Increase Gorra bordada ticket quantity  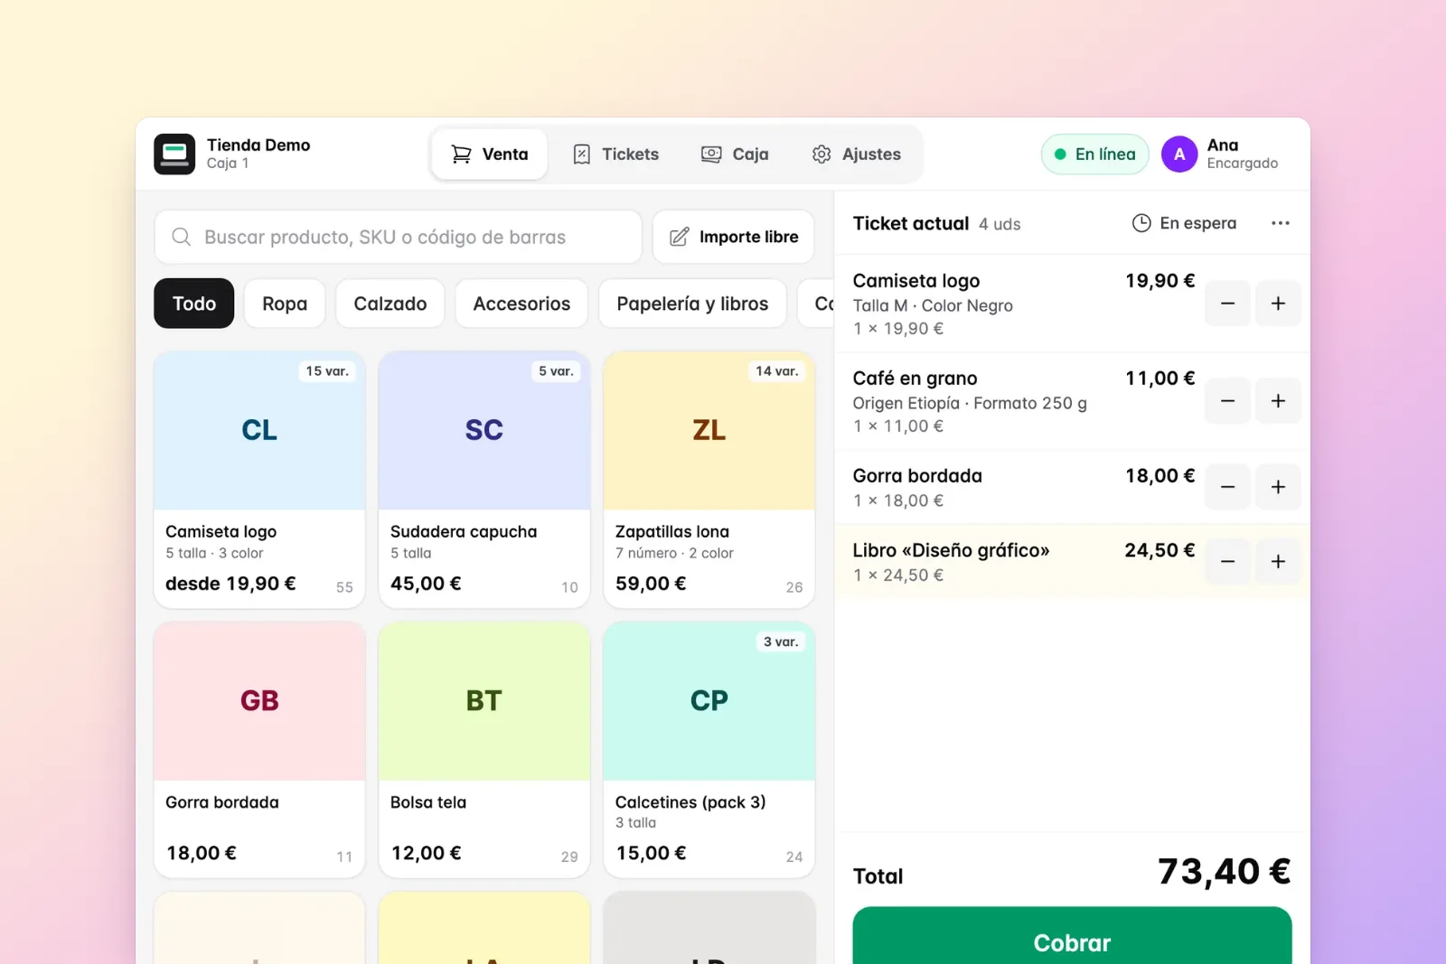point(1278,487)
